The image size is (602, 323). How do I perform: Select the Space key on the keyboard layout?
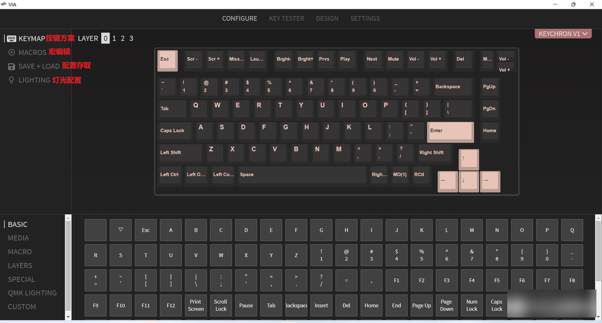click(x=302, y=175)
